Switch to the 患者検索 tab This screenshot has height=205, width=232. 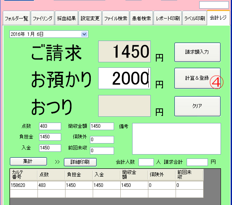141,18
